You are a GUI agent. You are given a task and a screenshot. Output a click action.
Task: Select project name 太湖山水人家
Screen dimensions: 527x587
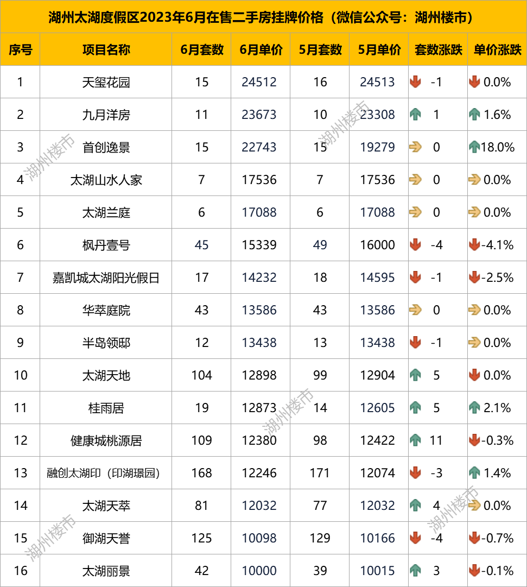(106, 180)
